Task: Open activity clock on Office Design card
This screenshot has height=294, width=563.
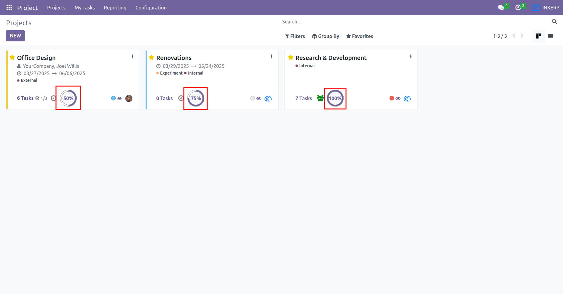Action: (x=53, y=98)
